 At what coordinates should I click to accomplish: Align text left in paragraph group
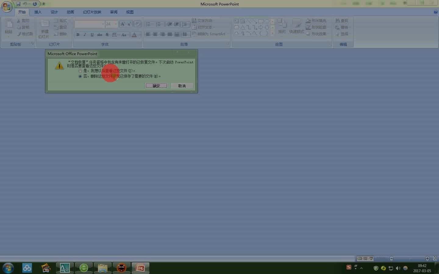pos(148,34)
